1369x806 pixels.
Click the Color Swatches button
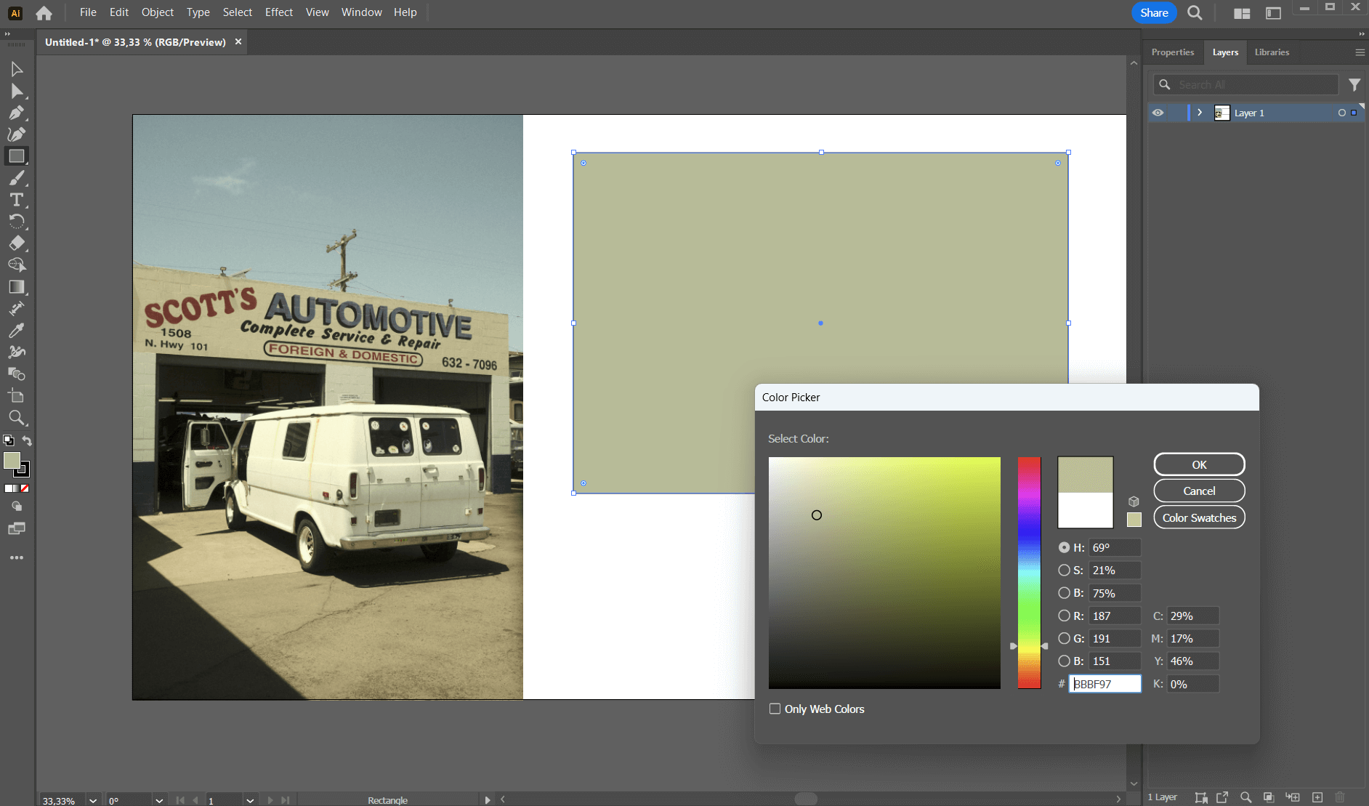pyautogui.click(x=1199, y=517)
